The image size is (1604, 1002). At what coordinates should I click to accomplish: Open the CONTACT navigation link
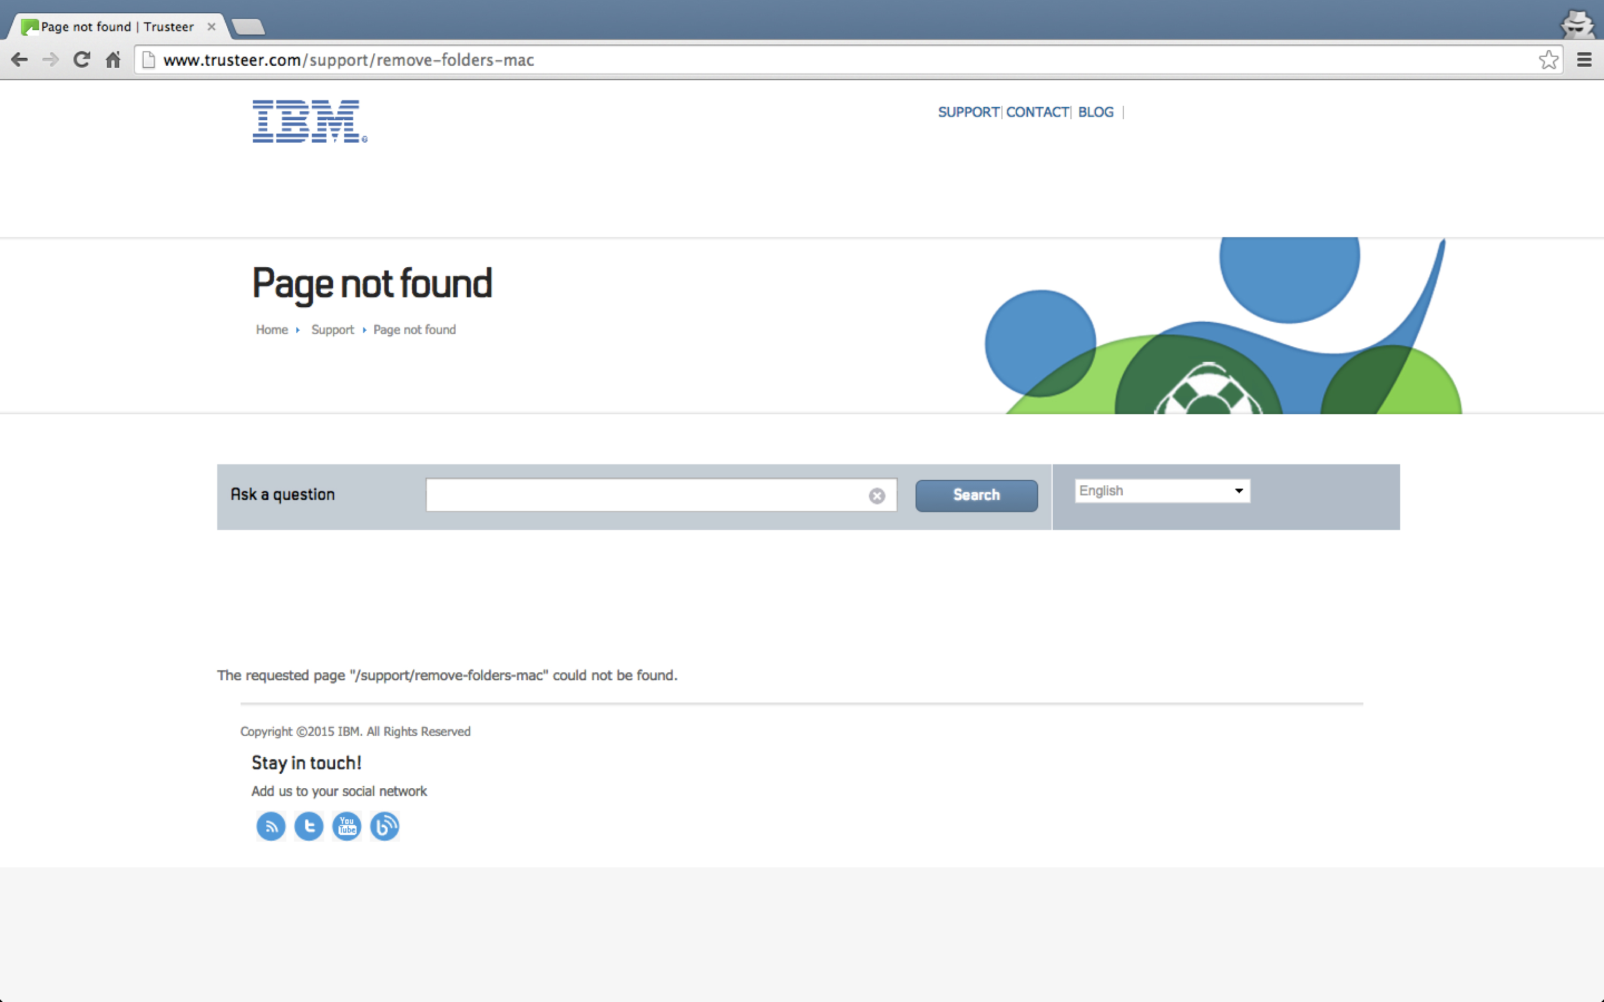pyautogui.click(x=1037, y=112)
